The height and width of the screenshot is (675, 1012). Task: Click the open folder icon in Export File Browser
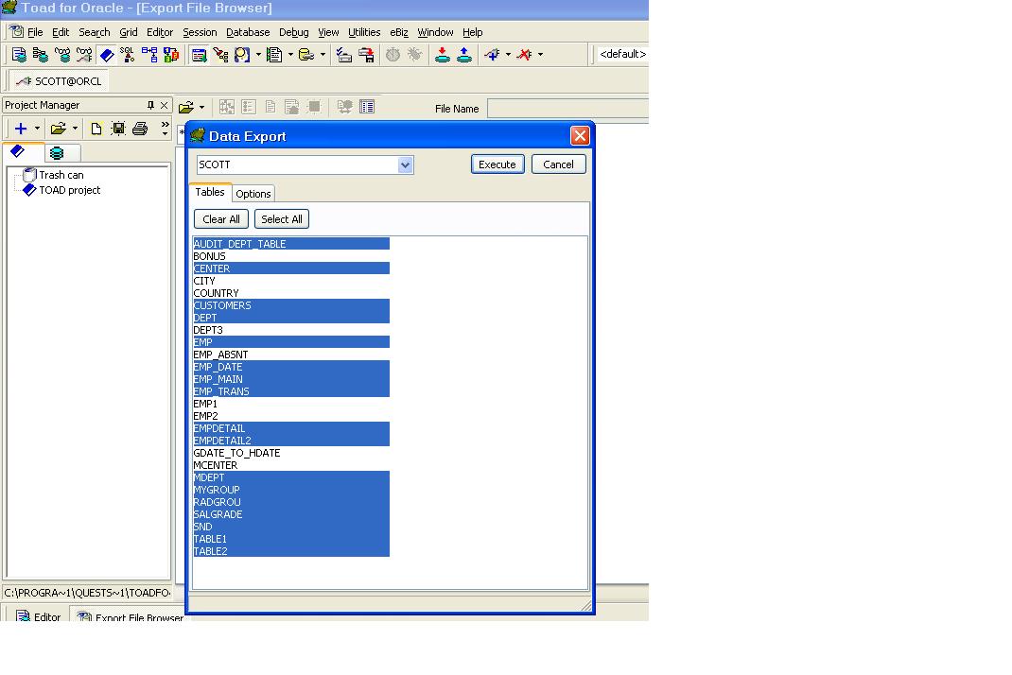coord(186,108)
